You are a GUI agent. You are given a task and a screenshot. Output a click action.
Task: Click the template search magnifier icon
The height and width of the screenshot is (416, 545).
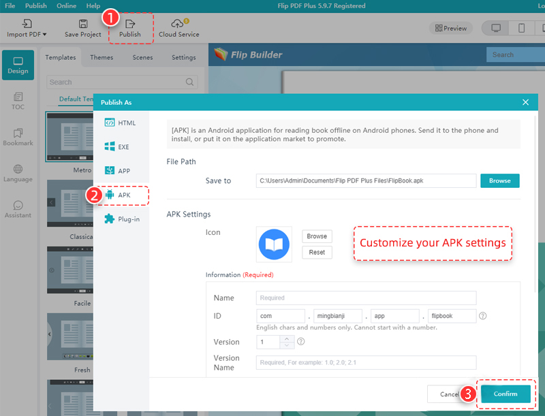190,82
